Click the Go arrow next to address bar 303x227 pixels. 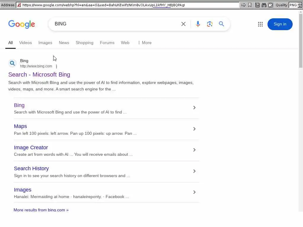tap(243, 5)
